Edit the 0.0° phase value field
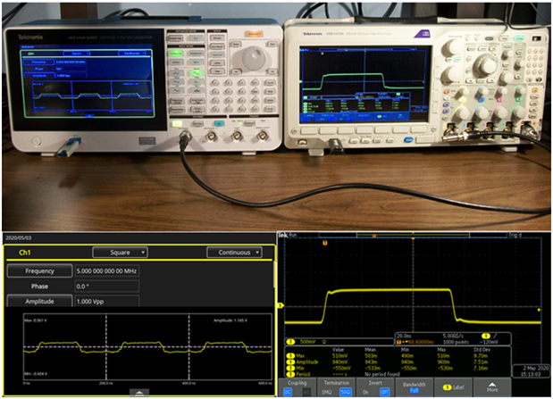This screenshot has height=399, width=553. [x=106, y=287]
